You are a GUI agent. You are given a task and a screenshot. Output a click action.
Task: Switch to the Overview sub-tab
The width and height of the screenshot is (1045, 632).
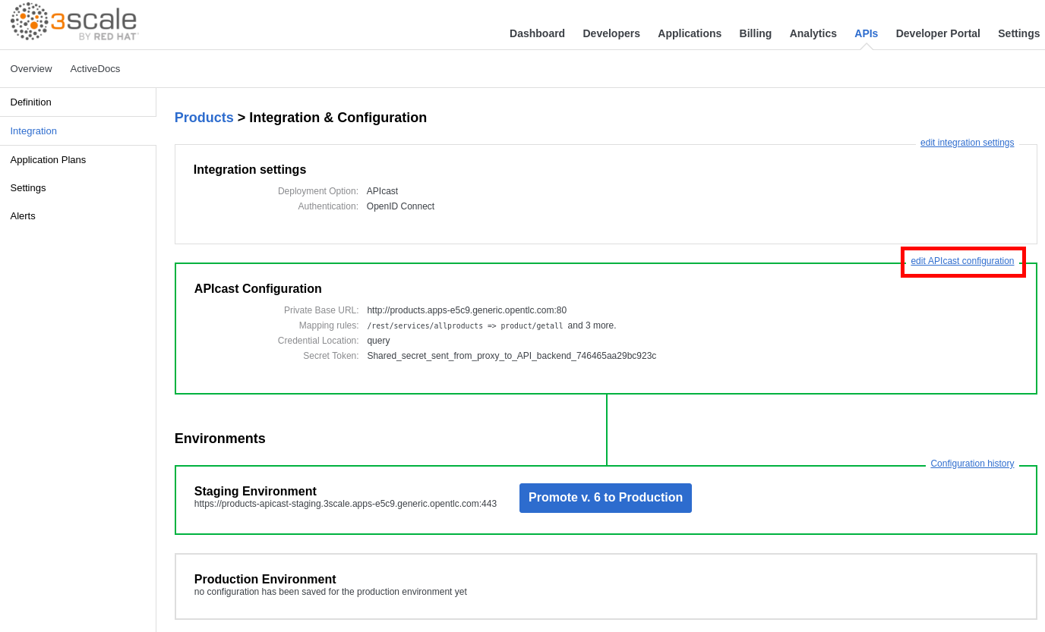coord(31,69)
